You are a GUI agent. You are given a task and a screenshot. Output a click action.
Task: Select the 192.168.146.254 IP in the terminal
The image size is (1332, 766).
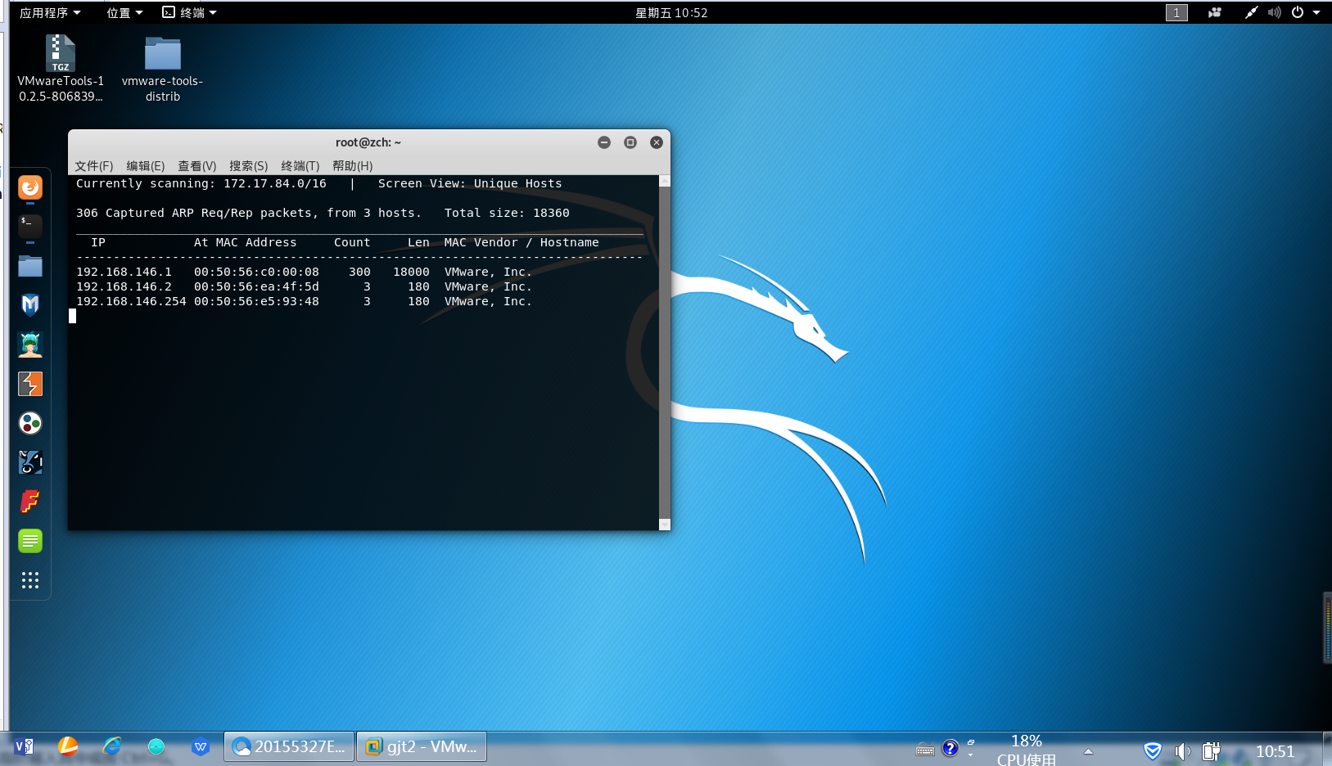131,301
